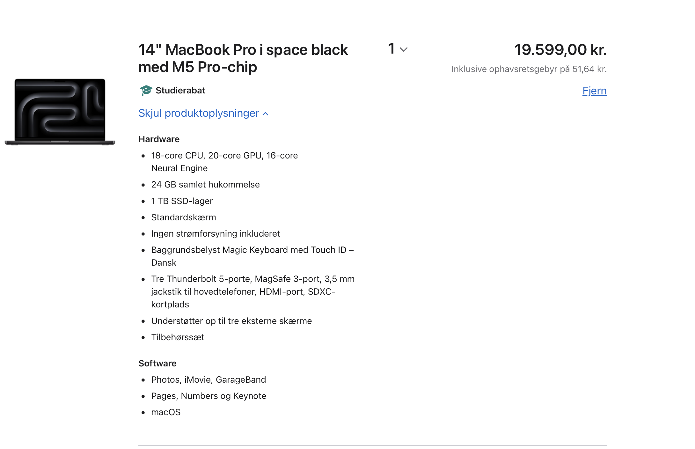Click the Inklusive ophavsretsgebyr fee note
This screenshot has height=449, width=695.
pos(529,69)
